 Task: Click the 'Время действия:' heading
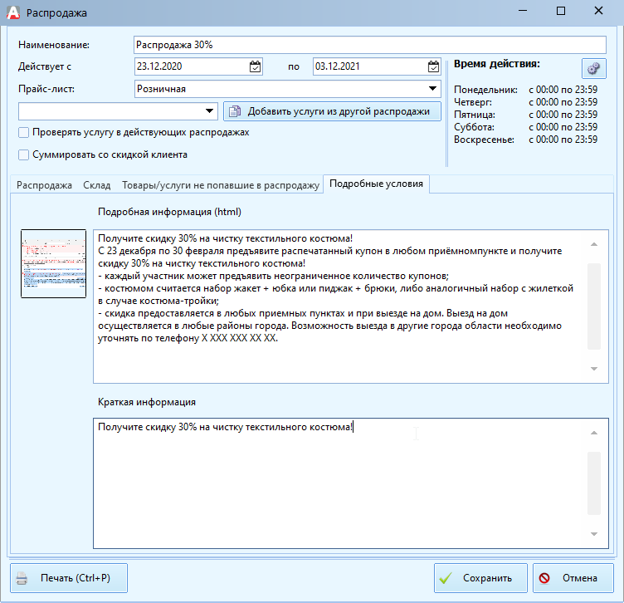pyautogui.click(x=497, y=64)
